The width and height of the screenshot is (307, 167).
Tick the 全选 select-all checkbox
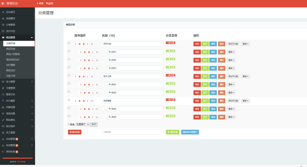[69, 124]
